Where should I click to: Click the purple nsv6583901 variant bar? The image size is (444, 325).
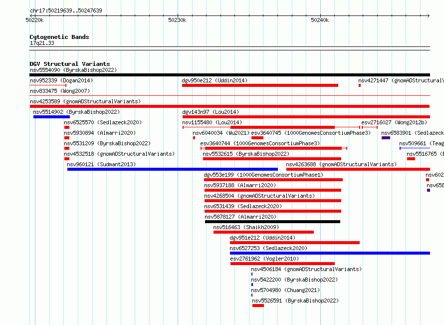(x=386, y=138)
